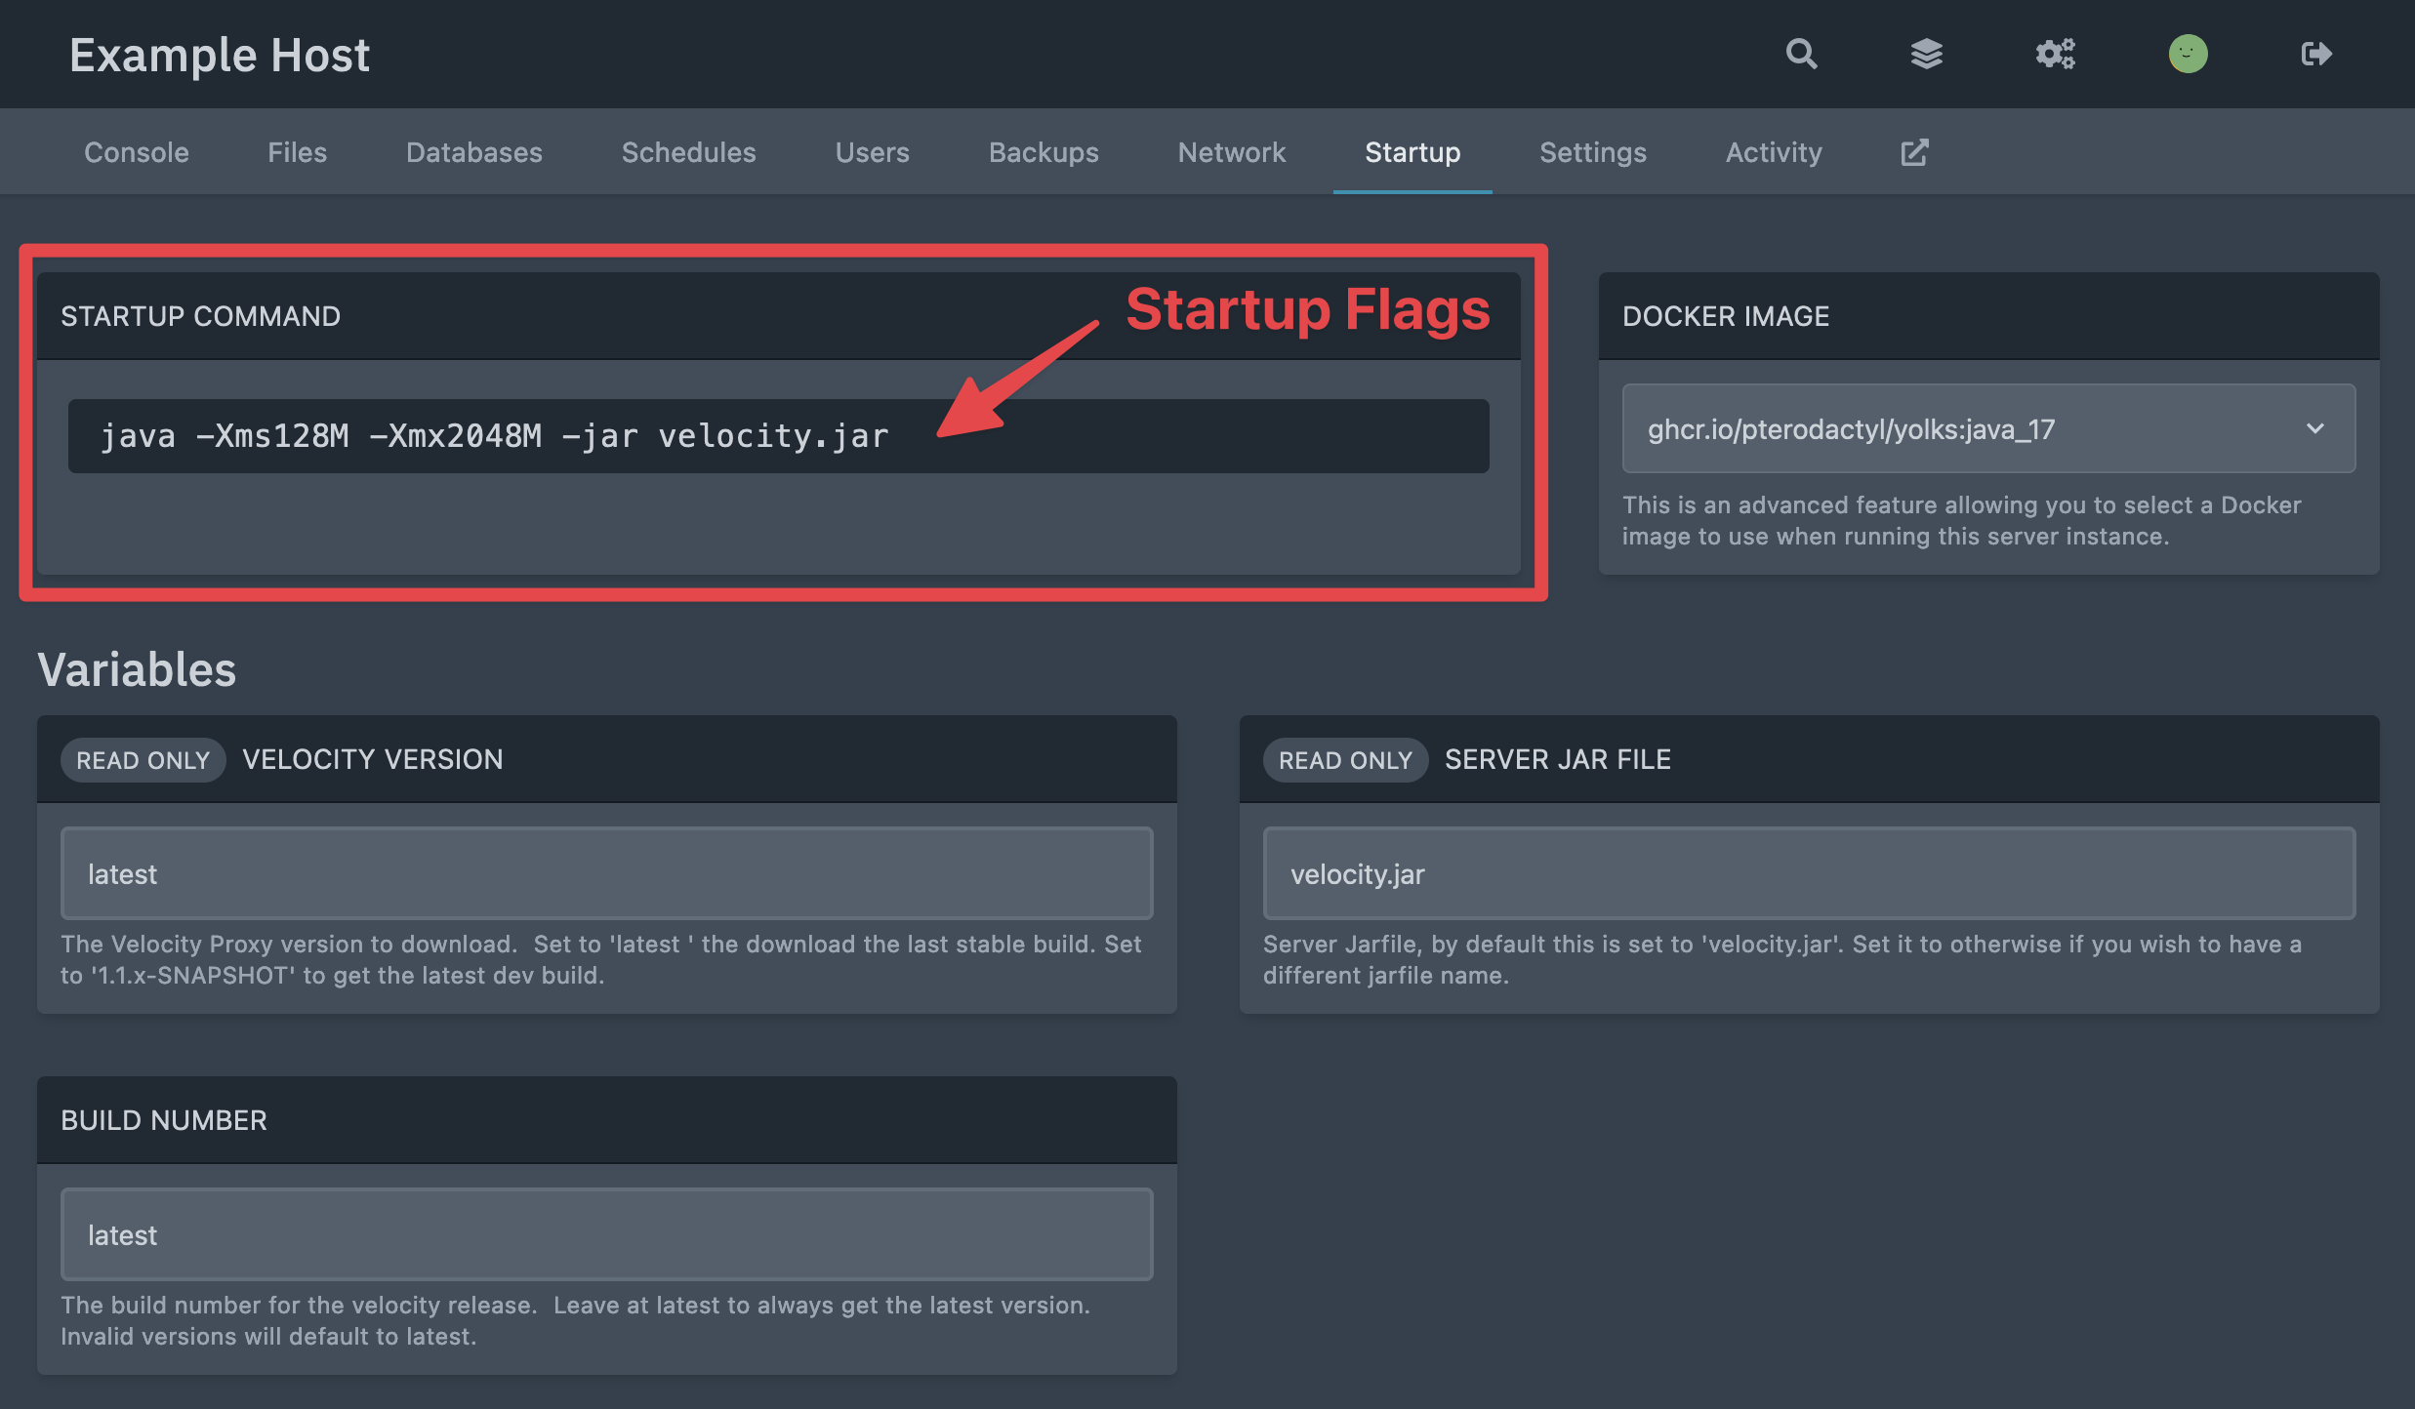Image resolution: width=2415 pixels, height=1409 pixels.
Task: Open the external link icon in navigation
Action: (x=1914, y=152)
